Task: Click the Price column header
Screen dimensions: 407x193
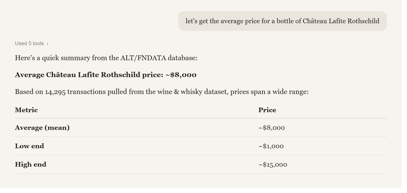Action: (267, 110)
